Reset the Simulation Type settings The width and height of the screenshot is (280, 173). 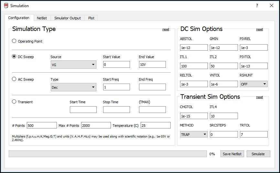tap(166, 29)
